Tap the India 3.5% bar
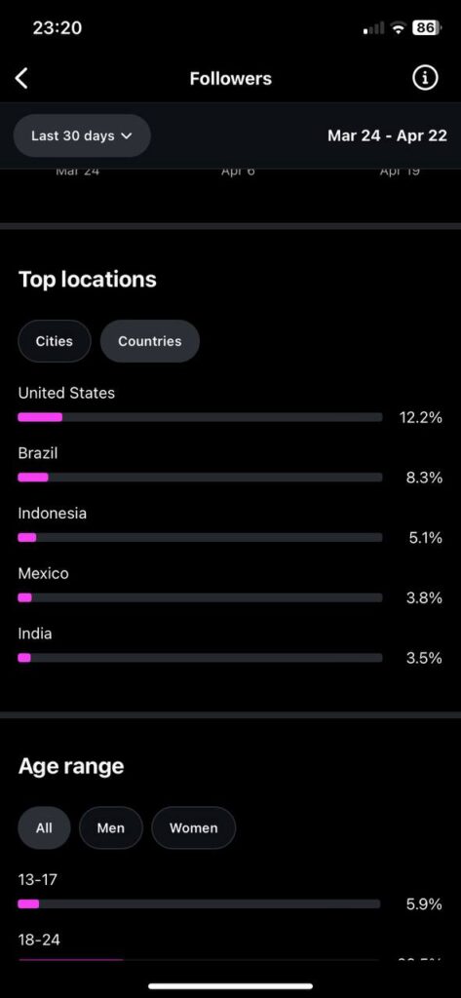 point(200,658)
